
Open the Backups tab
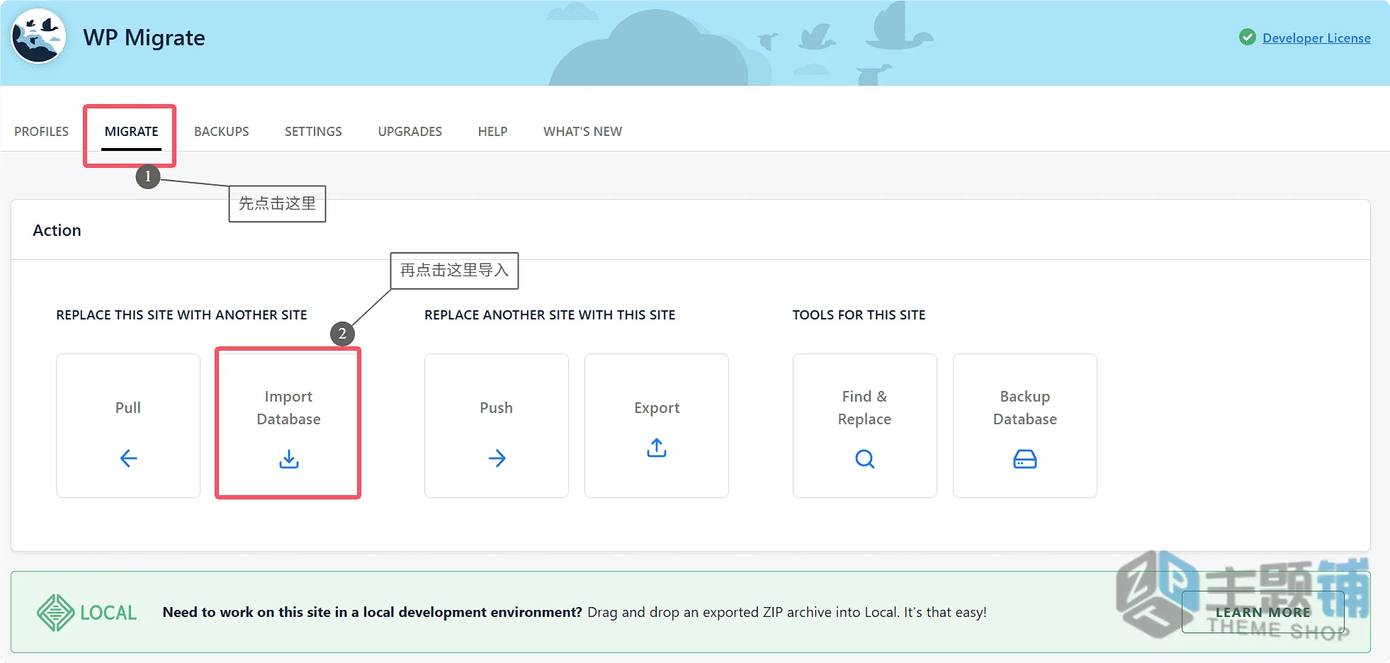coord(222,132)
